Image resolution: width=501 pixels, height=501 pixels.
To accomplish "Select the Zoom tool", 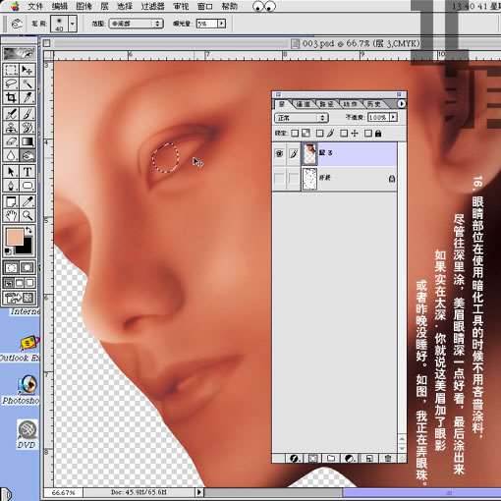I will (x=28, y=215).
